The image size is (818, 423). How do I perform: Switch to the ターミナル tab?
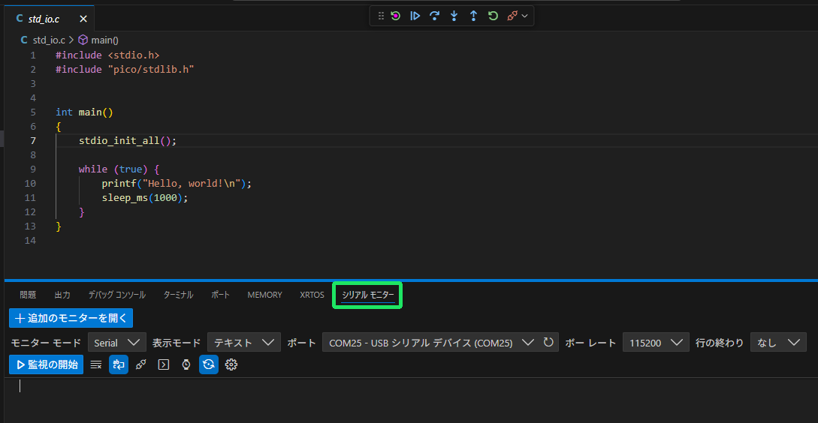point(178,295)
